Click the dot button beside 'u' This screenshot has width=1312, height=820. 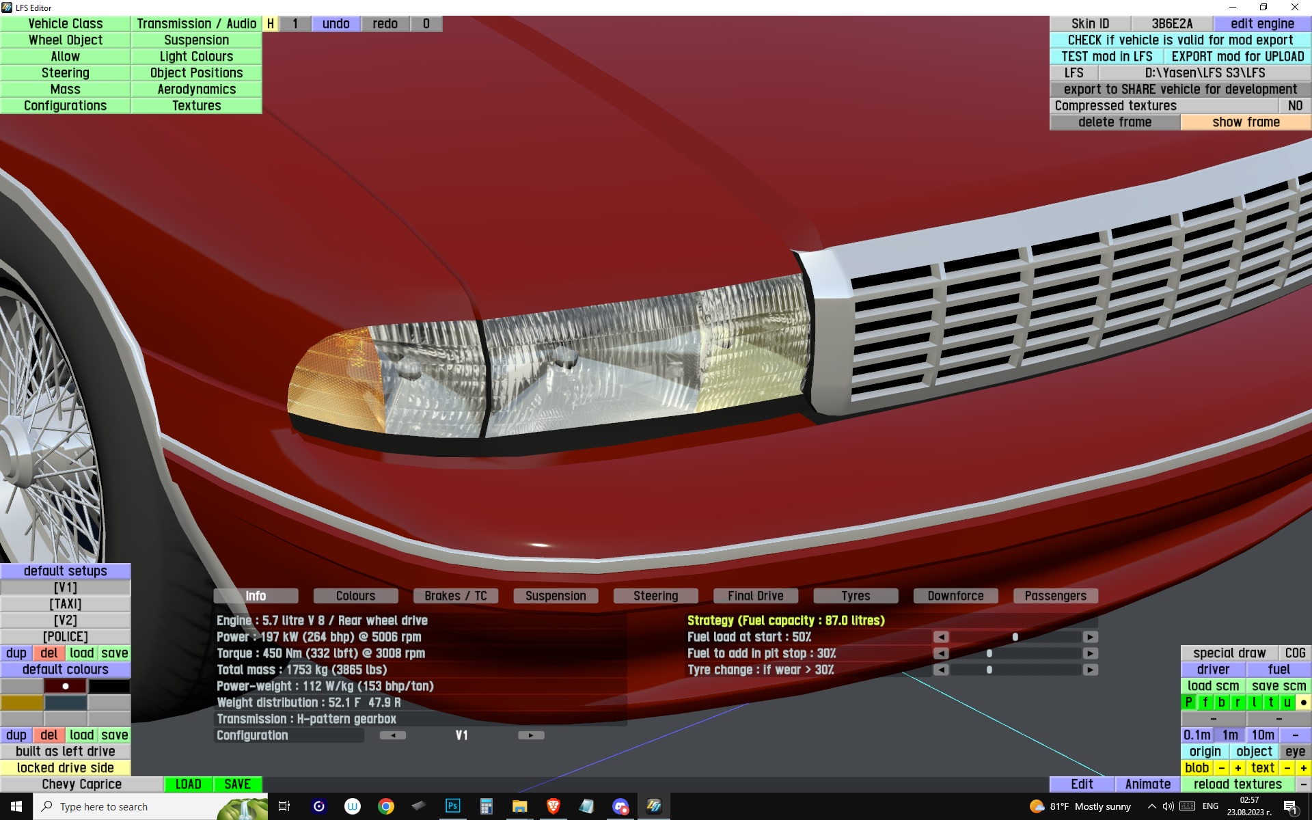click(x=1303, y=702)
